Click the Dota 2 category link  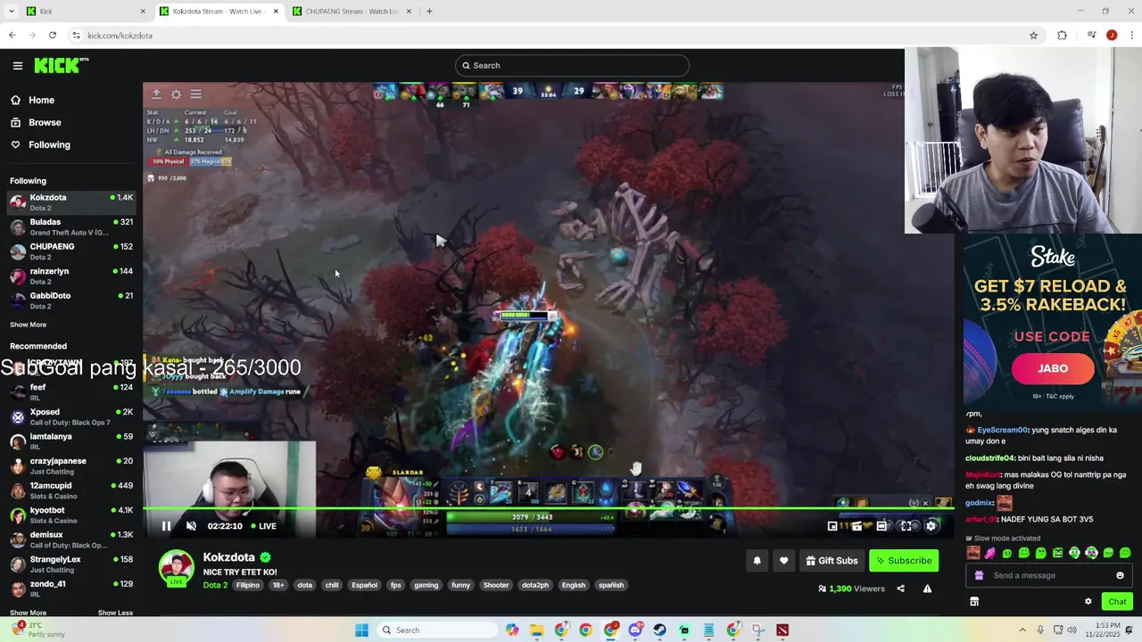click(215, 585)
